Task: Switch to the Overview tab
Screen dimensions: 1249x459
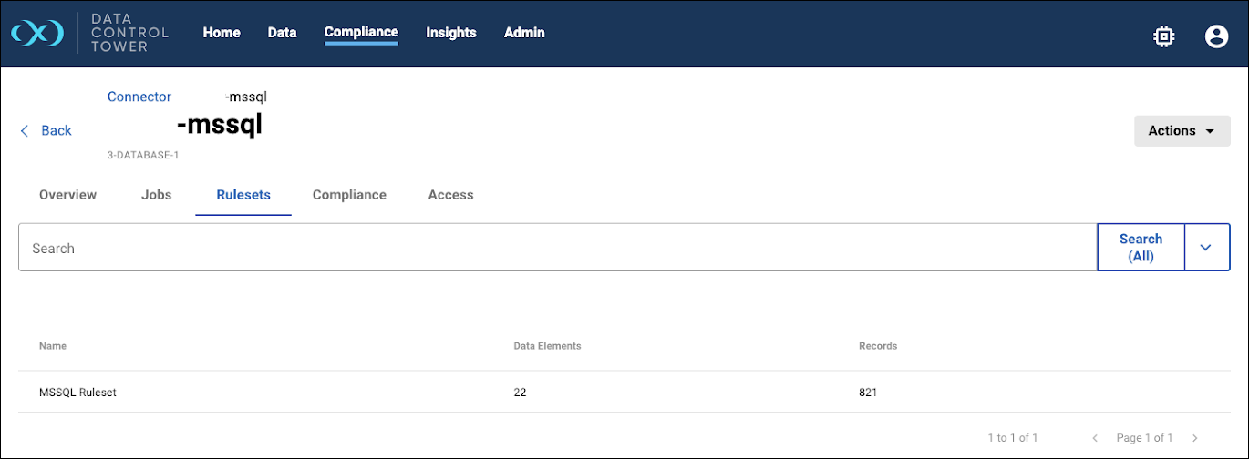Action: point(67,195)
